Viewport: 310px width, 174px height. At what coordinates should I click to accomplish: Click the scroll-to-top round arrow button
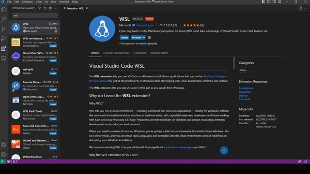pos(224,150)
